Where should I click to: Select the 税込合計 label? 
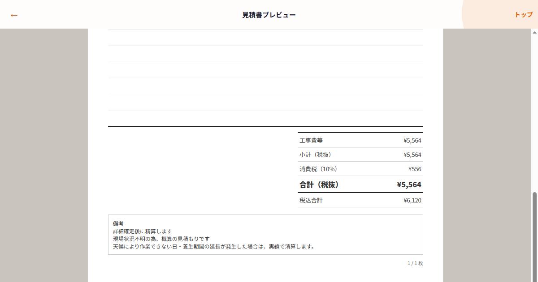coord(311,200)
